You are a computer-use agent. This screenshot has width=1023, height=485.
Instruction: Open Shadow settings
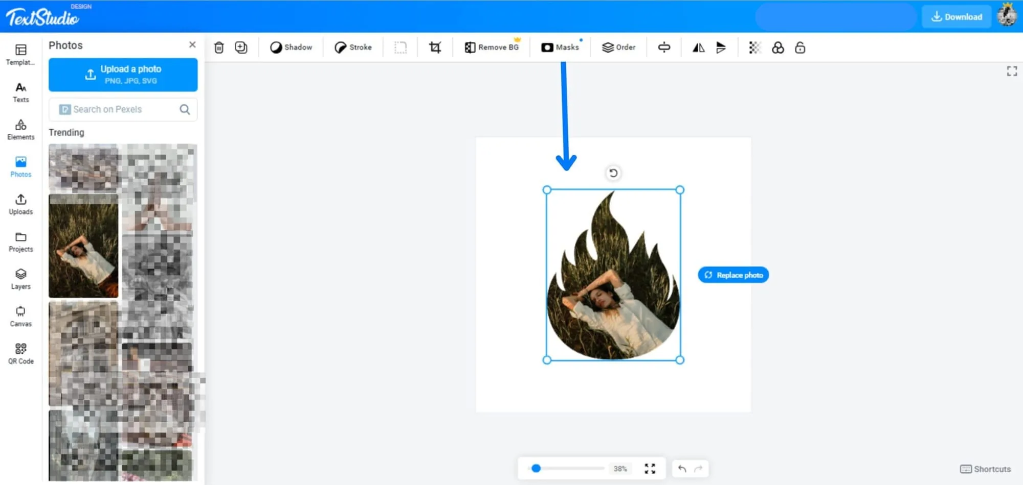291,47
